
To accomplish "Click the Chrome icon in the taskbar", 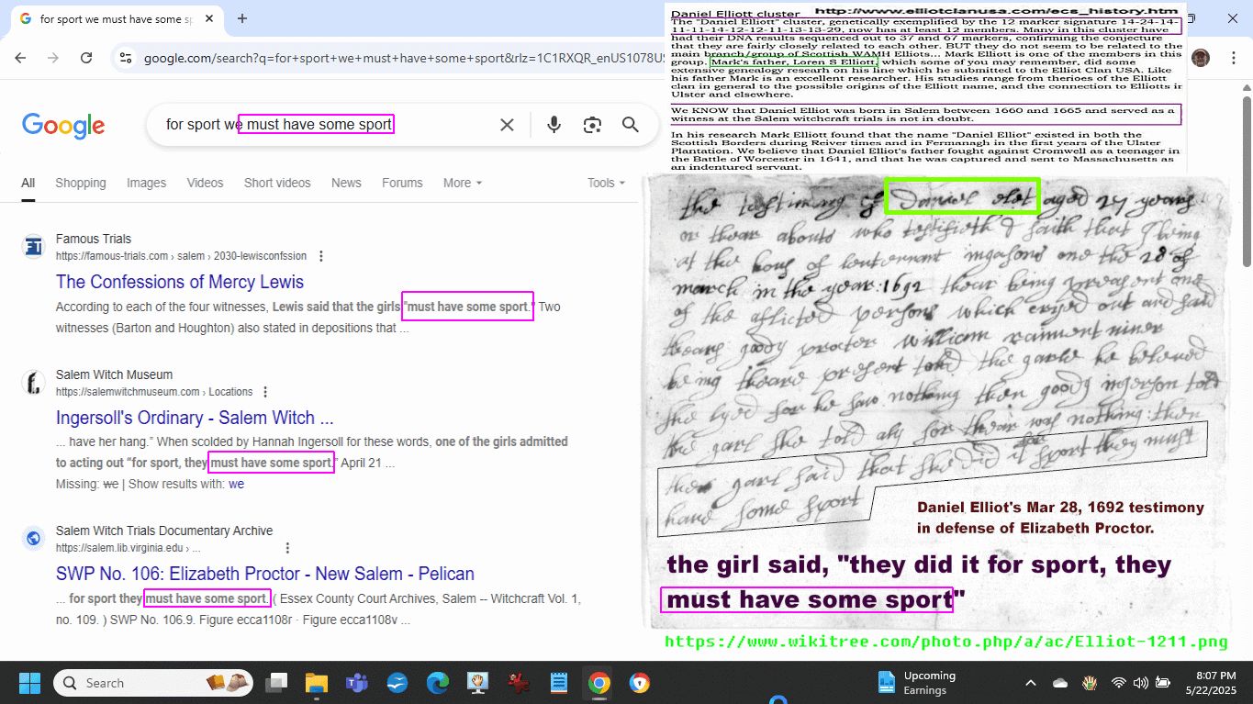I will click(599, 683).
